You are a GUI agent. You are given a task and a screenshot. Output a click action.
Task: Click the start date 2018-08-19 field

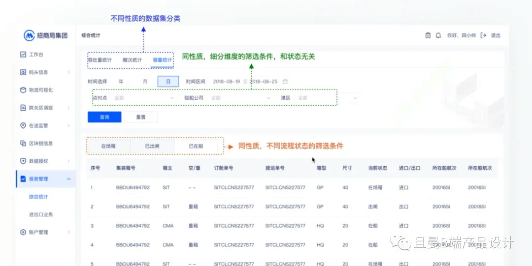pyautogui.click(x=226, y=82)
